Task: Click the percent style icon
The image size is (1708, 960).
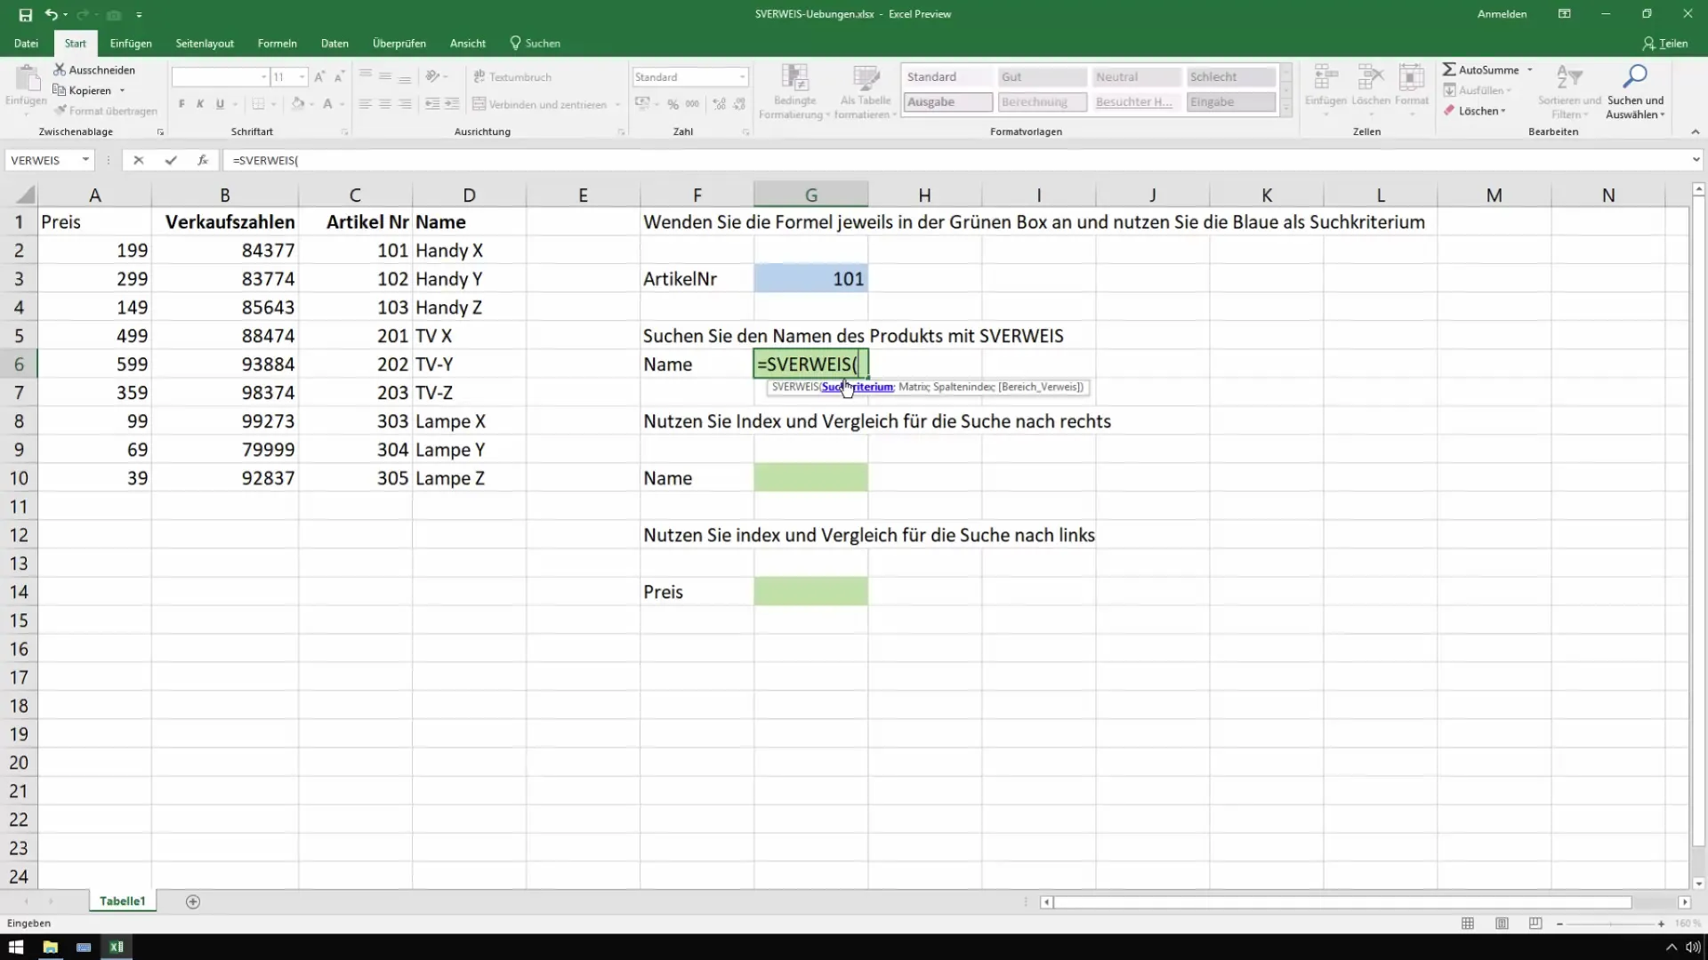Action: tap(673, 104)
